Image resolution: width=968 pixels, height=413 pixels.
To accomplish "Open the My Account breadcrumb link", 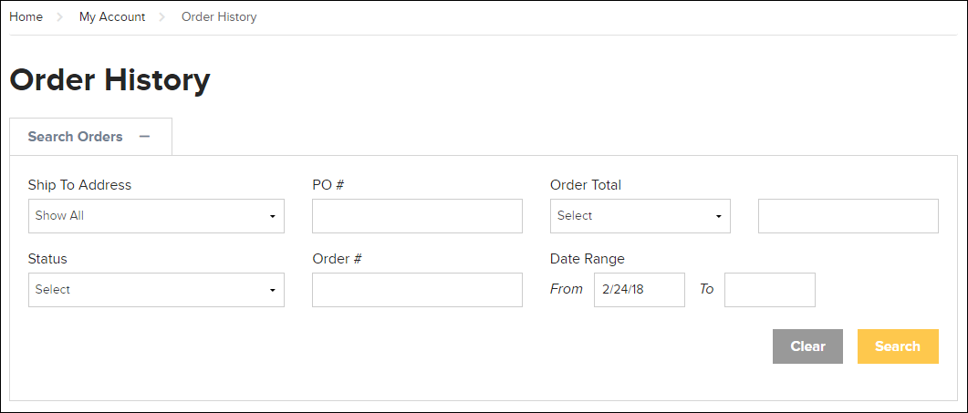I will coord(112,17).
